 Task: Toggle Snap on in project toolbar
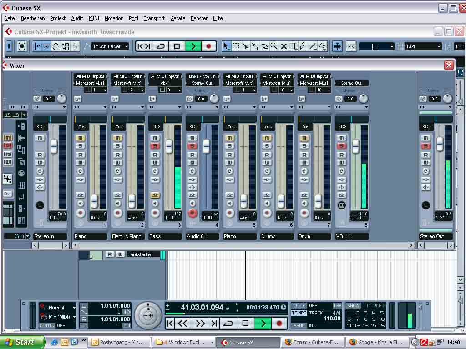351,46
